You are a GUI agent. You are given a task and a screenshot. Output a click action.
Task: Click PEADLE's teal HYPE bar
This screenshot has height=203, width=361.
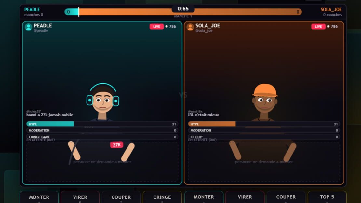coord(102,124)
